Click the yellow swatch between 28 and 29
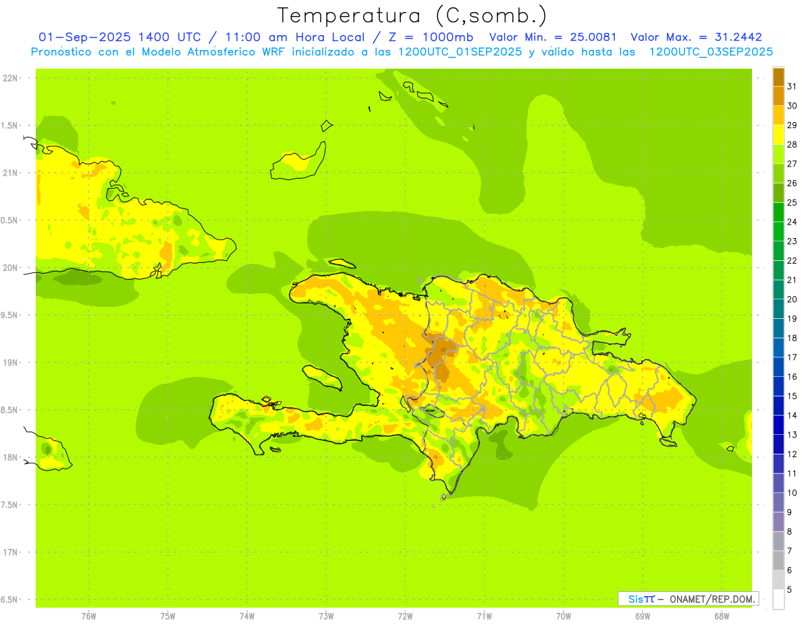The width and height of the screenshot is (810, 625). coord(778,135)
